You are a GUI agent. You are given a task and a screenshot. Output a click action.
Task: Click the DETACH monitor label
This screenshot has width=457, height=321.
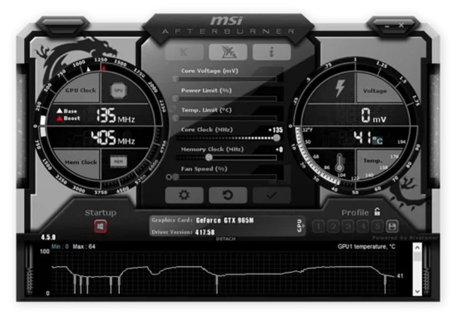click(226, 239)
